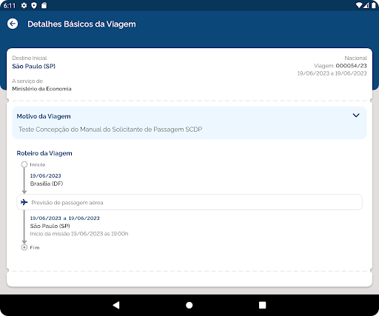Screen dimensions: 379x316
Task: Tap the shield icon in status bar
Action: [x=34, y=5]
